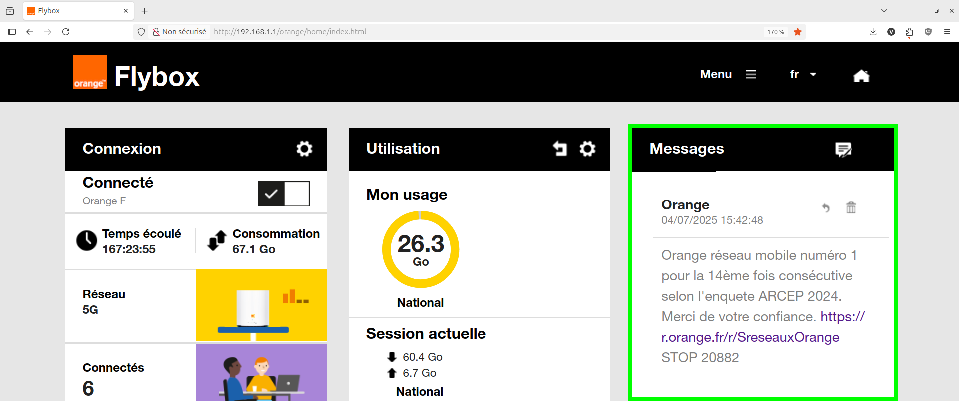Click the Utilisation panel title
959x401 pixels.
click(x=403, y=149)
